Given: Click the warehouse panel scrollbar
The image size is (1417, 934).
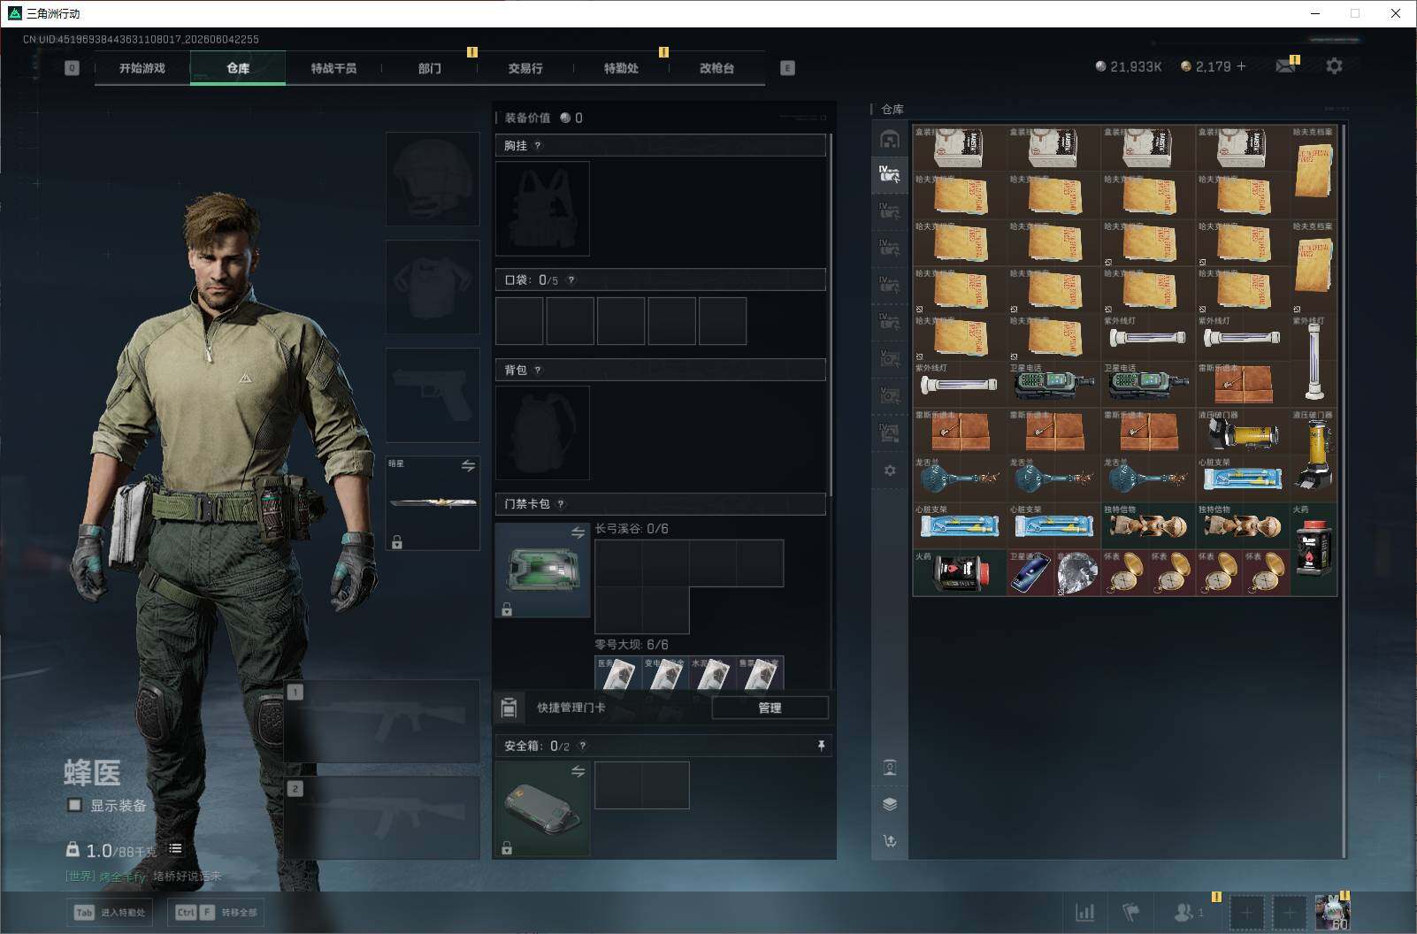Looking at the screenshot, I should [x=1344, y=491].
